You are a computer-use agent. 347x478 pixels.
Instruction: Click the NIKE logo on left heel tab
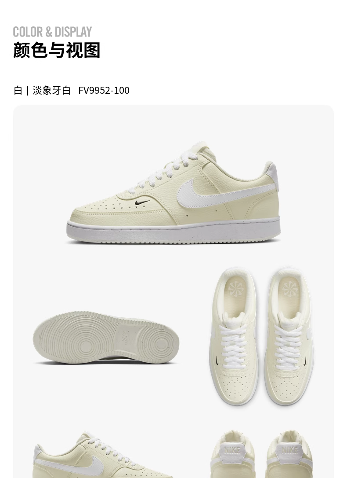pyautogui.click(x=233, y=450)
